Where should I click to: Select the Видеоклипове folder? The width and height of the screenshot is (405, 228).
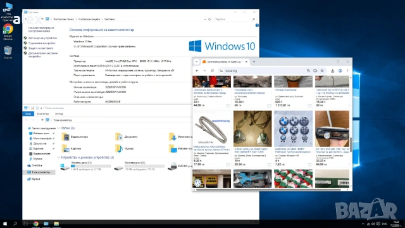pyautogui.click(x=75, y=137)
